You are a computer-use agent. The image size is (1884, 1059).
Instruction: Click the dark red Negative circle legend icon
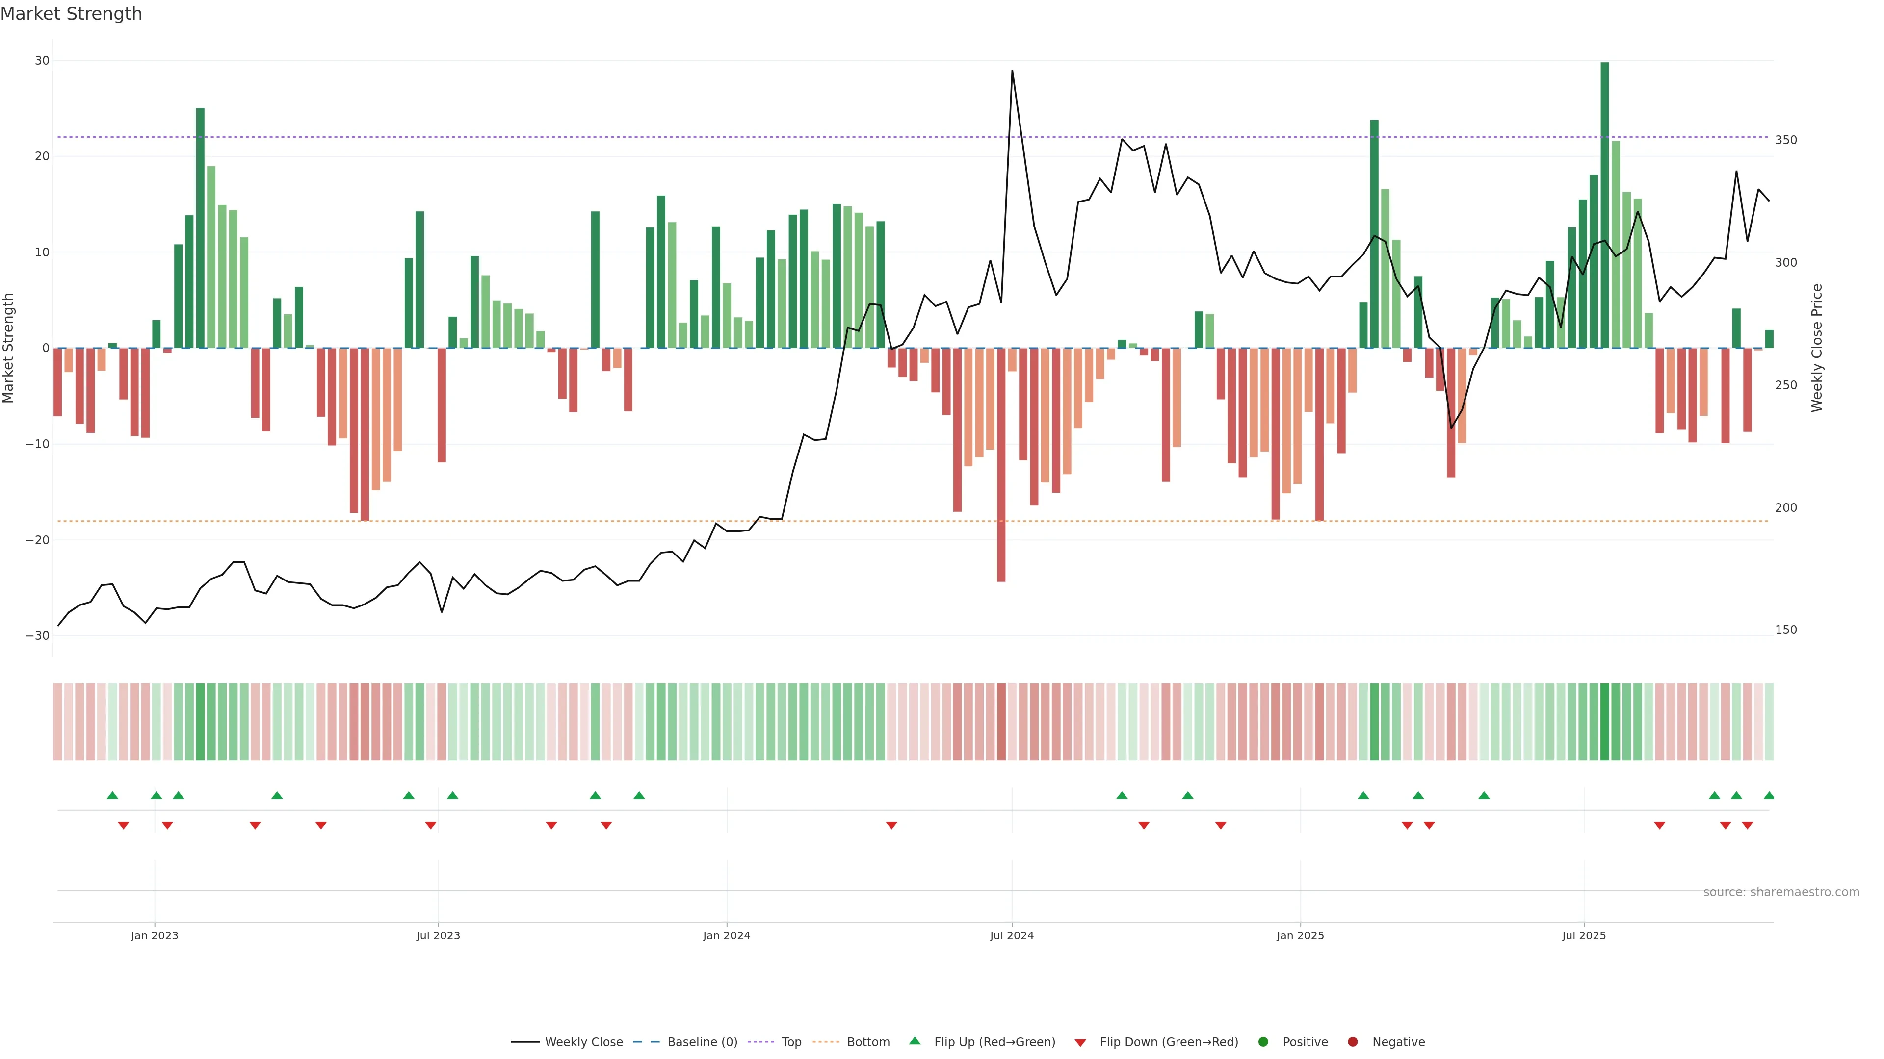(x=1352, y=1042)
